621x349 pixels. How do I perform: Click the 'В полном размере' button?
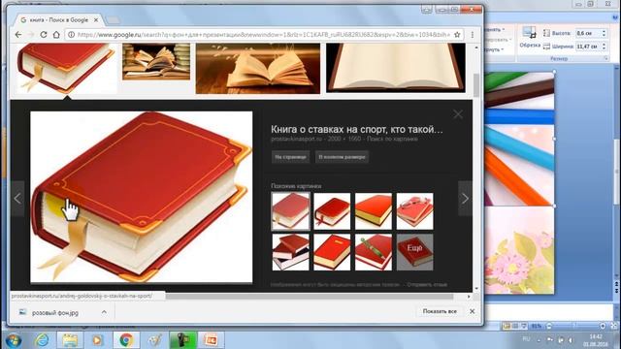342,157
